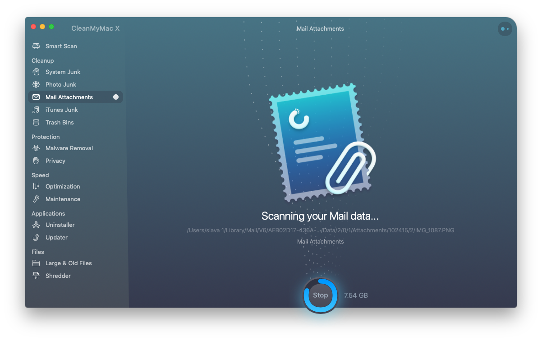Close the CleanMyMac X window
The height and width of the screenshot is (341, 542).
tap(33, 27)
